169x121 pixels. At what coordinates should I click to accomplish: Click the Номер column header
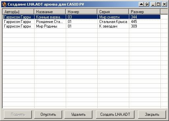[x=82, y=11]
